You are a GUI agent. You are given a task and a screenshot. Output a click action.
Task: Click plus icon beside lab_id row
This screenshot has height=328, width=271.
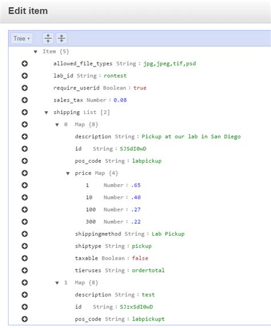(x=25, y=76)
